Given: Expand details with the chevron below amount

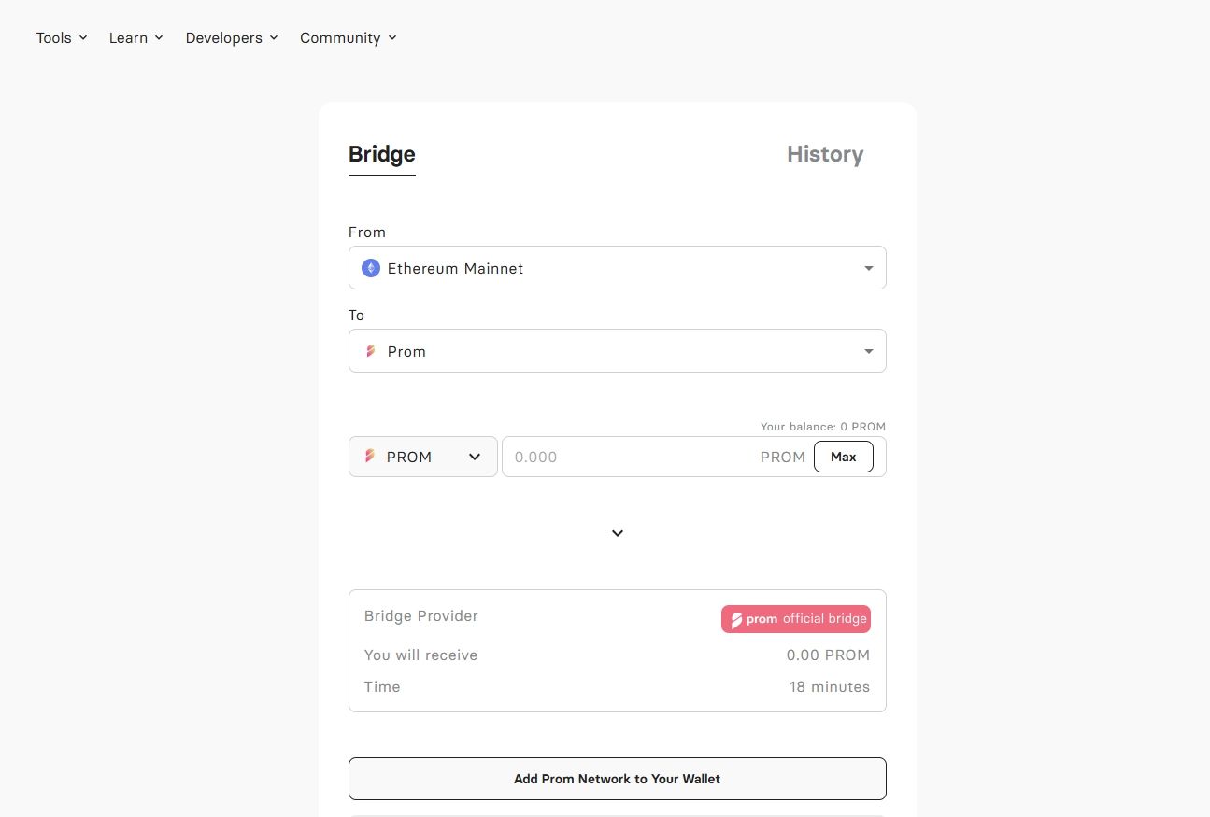Looking at the screenshot, I should click(x=618, y=533).
